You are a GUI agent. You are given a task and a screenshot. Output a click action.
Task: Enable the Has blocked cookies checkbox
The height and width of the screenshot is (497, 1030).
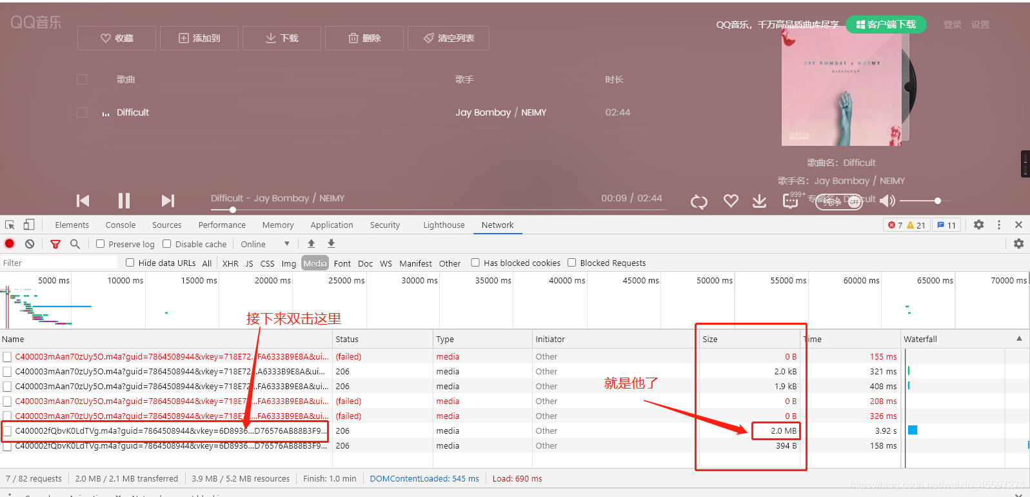point(475,263)
